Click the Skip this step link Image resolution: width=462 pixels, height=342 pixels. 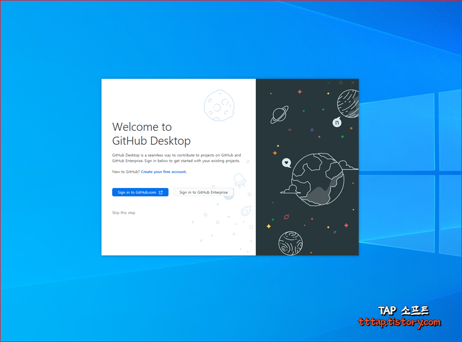(x=124, y=213)
